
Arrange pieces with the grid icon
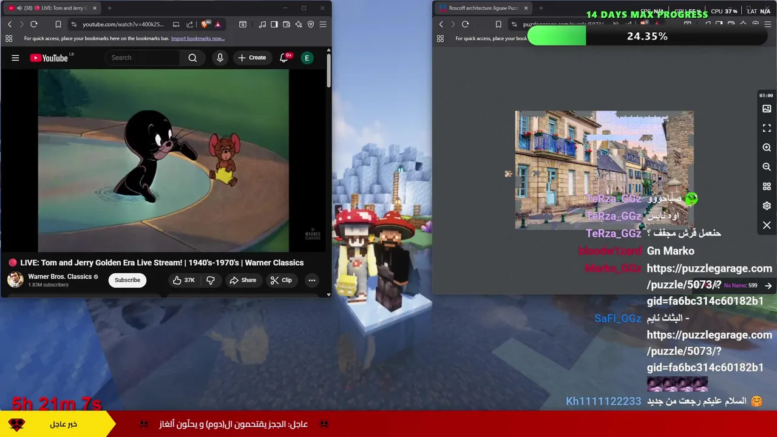[767, 186]
